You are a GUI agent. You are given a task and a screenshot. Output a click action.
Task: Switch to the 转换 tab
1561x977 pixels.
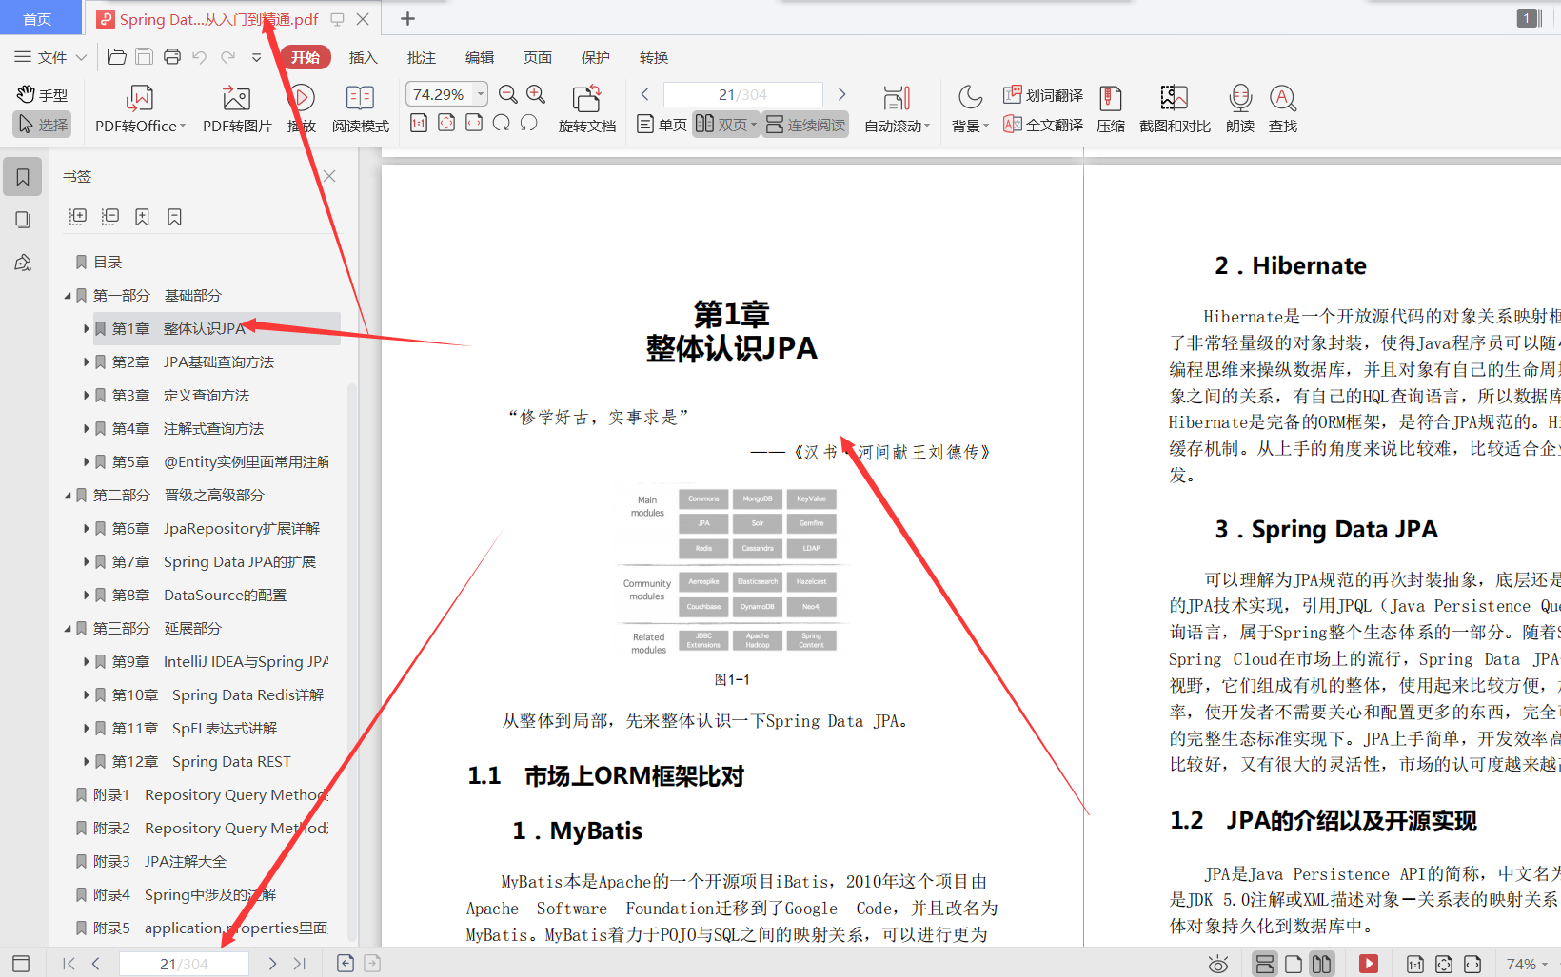click(654, 57)
